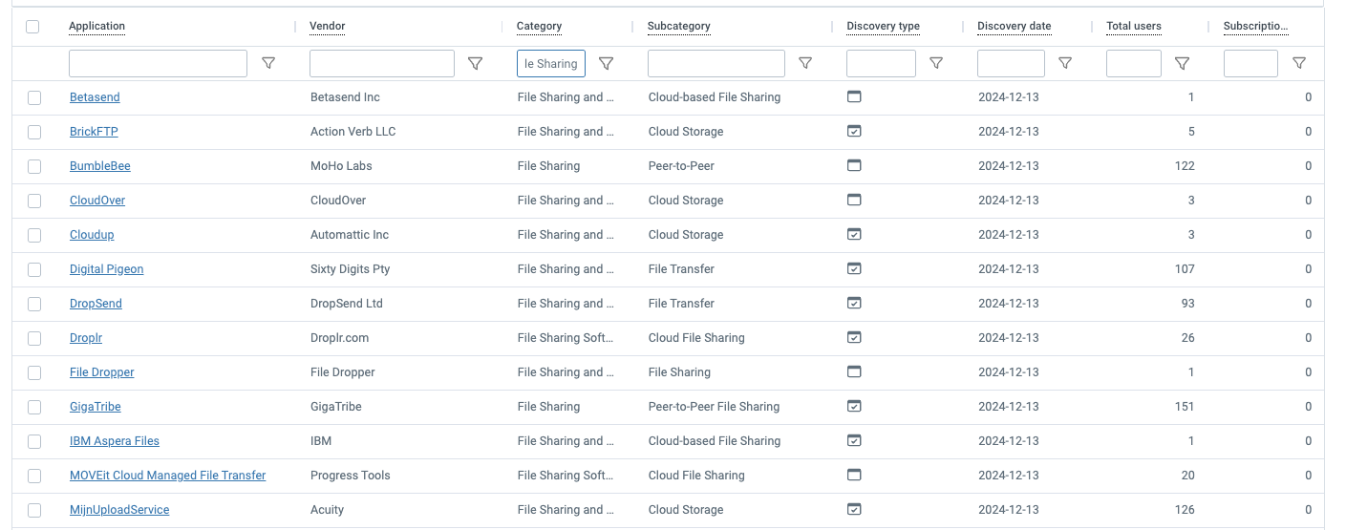
Task: Click the filter icon next to Application field
Action: click(x=268, y=63)
